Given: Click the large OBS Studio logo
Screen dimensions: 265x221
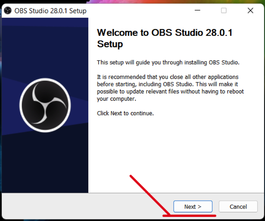Looking at the screenshot, I should pyautogui.click(x=45, y=105).
